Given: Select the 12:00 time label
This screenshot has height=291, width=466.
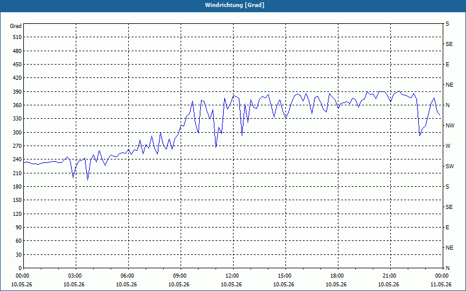Looking at the screenshot, I should (x=233, y=276).
